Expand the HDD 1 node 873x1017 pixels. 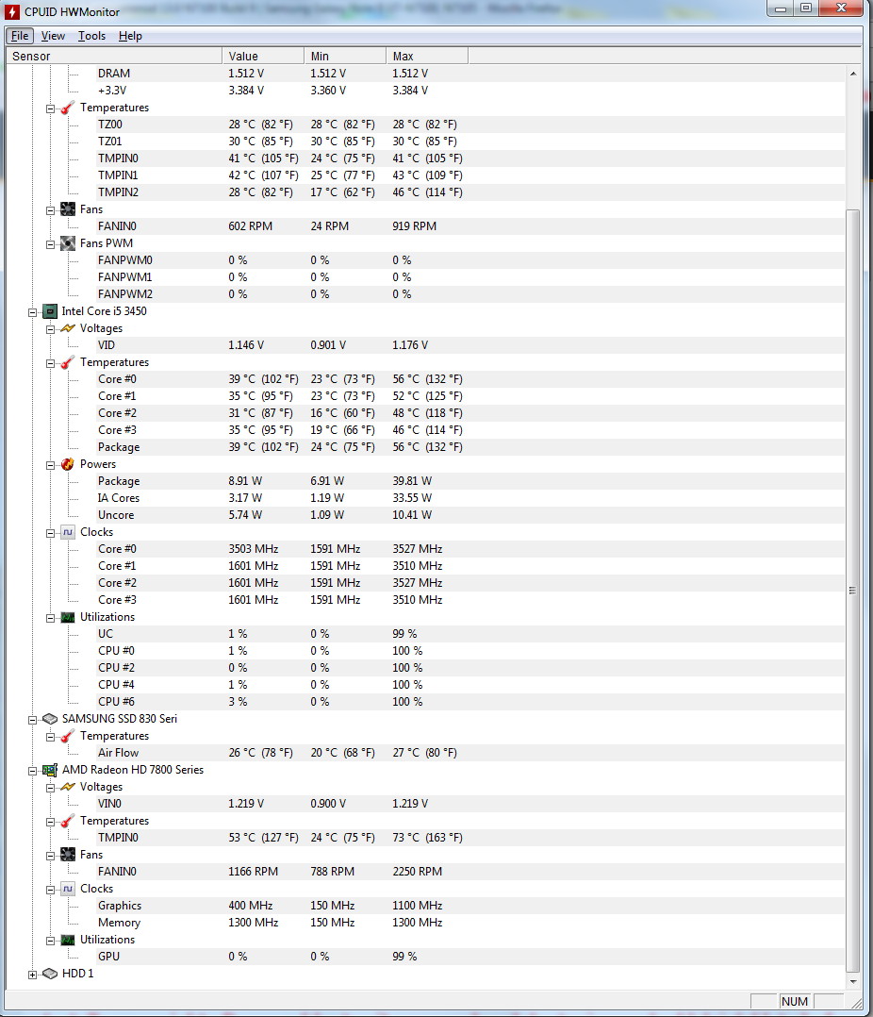[32, 975]
